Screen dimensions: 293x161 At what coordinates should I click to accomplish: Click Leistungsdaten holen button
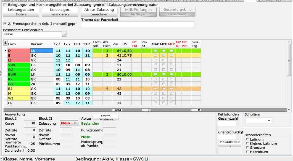pos(21,12)
